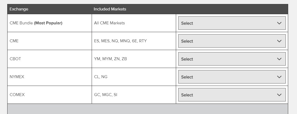This screenshot has width=297, height=114.
Task: Select the CME Bundle (Most Popular) cell
Action: coord(36,23)
